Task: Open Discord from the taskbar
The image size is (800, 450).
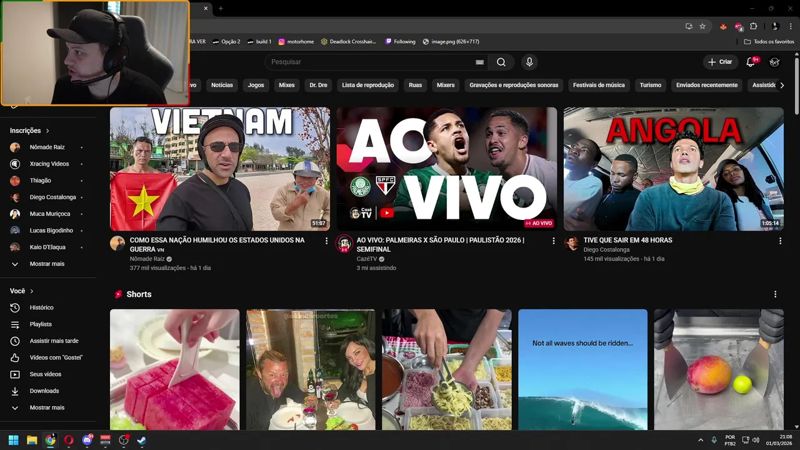Action: coord(87,440)
